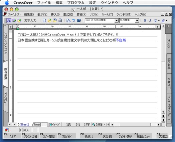
Task: Open the 表示(V) menu
Action: pos(42,14)
